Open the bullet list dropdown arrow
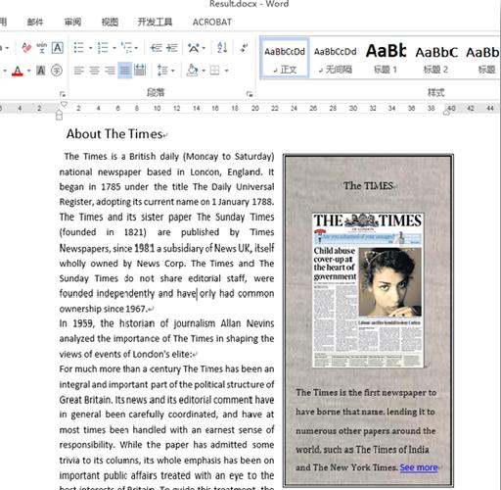This screenshot has width=501, height=490. pos(91,48)
